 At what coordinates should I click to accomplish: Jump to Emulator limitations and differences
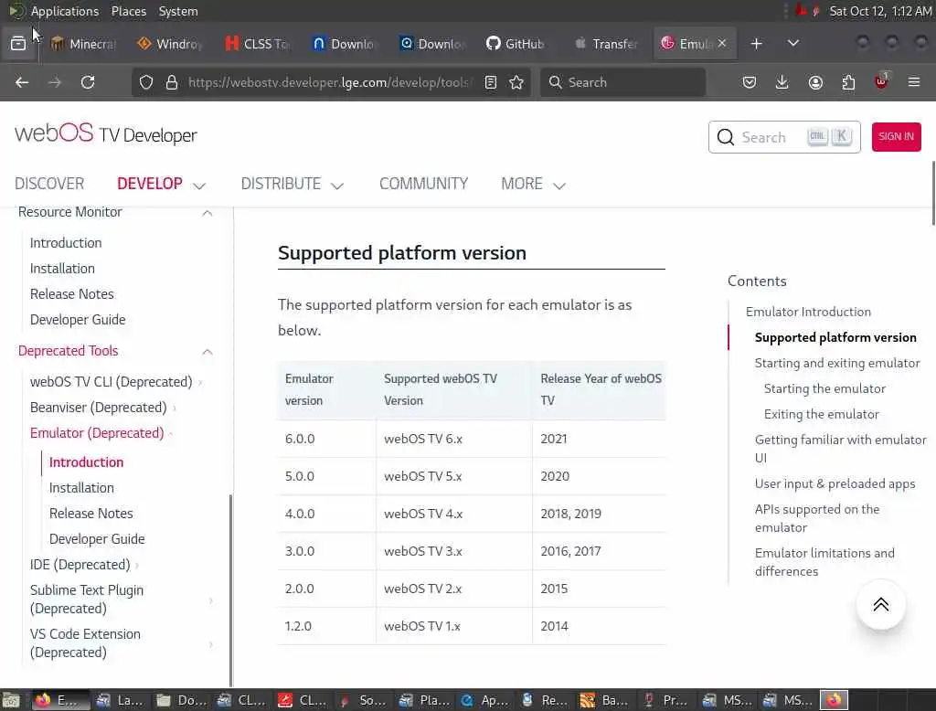pos(824,562)
